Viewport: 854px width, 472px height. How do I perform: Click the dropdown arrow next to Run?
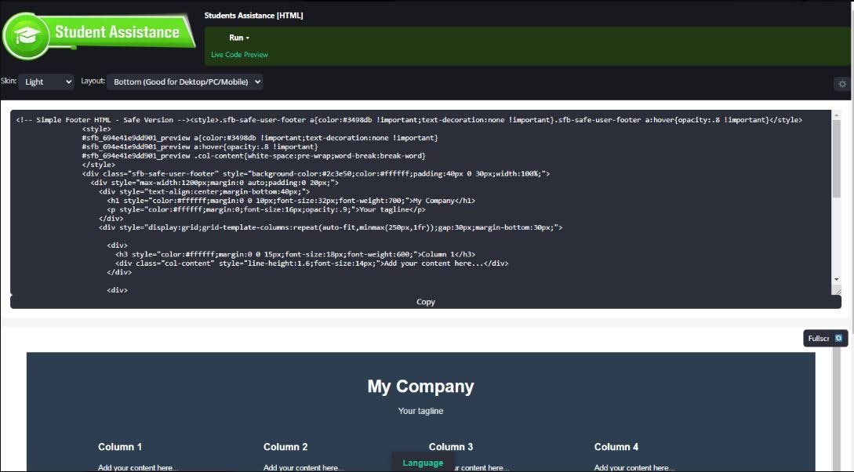tap(248, 37)
